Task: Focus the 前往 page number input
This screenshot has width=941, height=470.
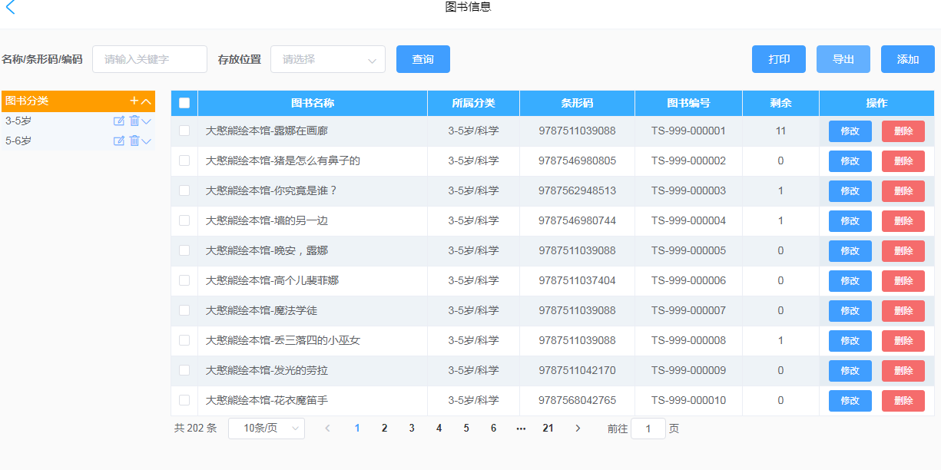Action: (648, 429)
